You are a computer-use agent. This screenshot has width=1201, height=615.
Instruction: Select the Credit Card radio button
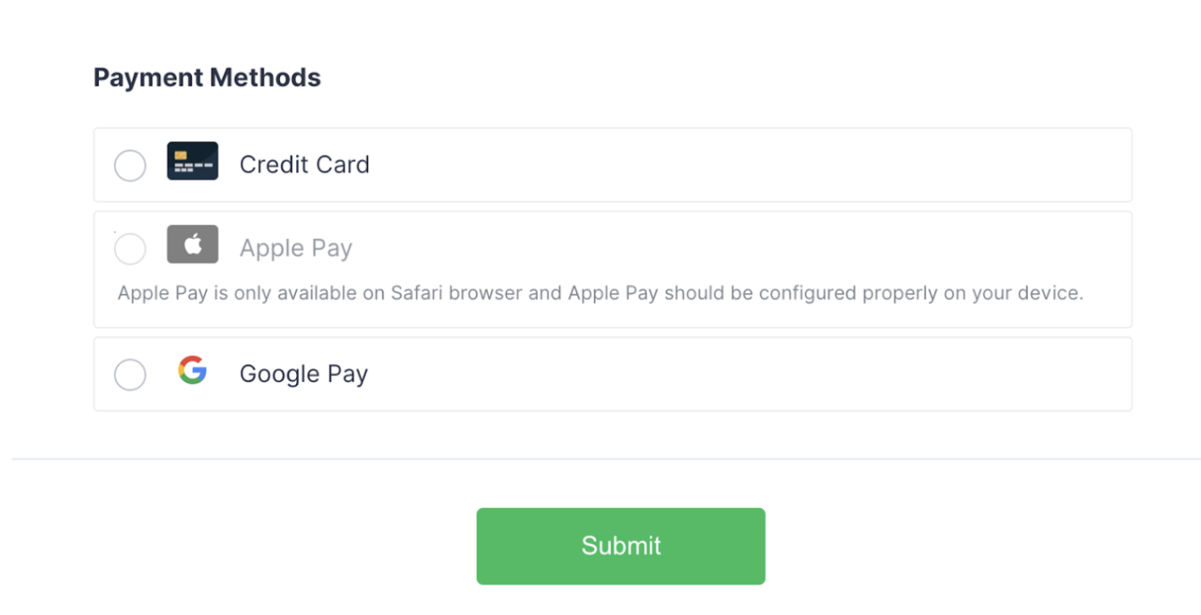coord(130,166)
